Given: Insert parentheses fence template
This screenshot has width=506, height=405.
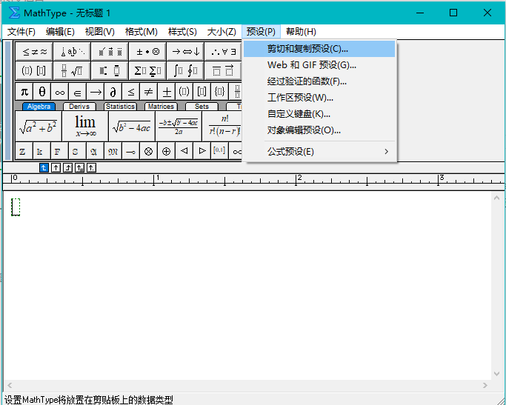Looking at the screenshot, I should [x=184, y=92].
